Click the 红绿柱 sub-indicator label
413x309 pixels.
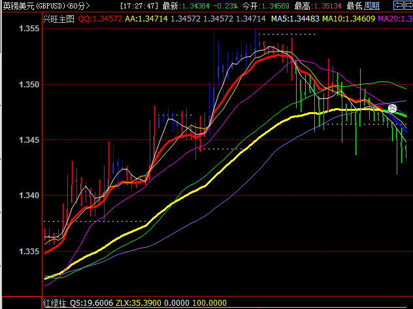point(54,303)
